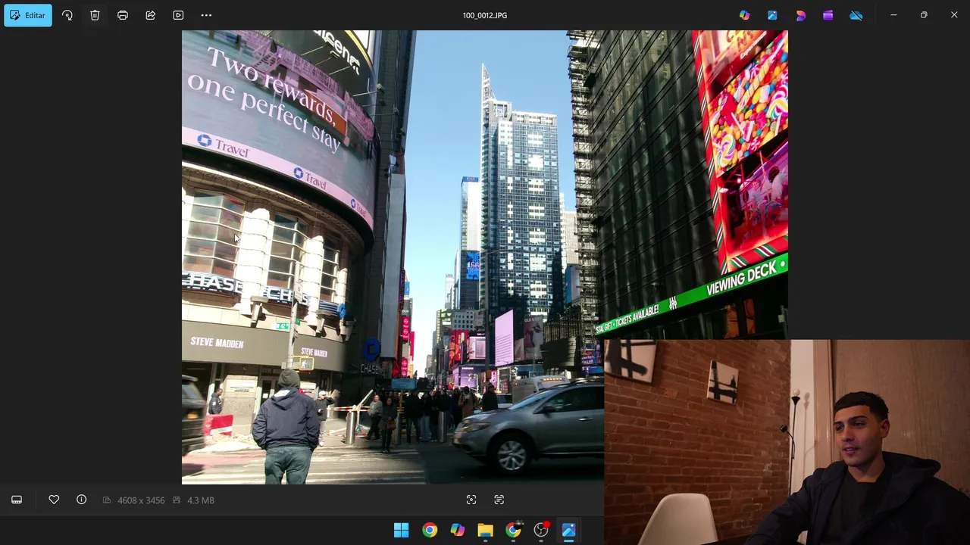Open the second Chrome profile taskbar icon
970x545 pixels.
pos(513,530)
